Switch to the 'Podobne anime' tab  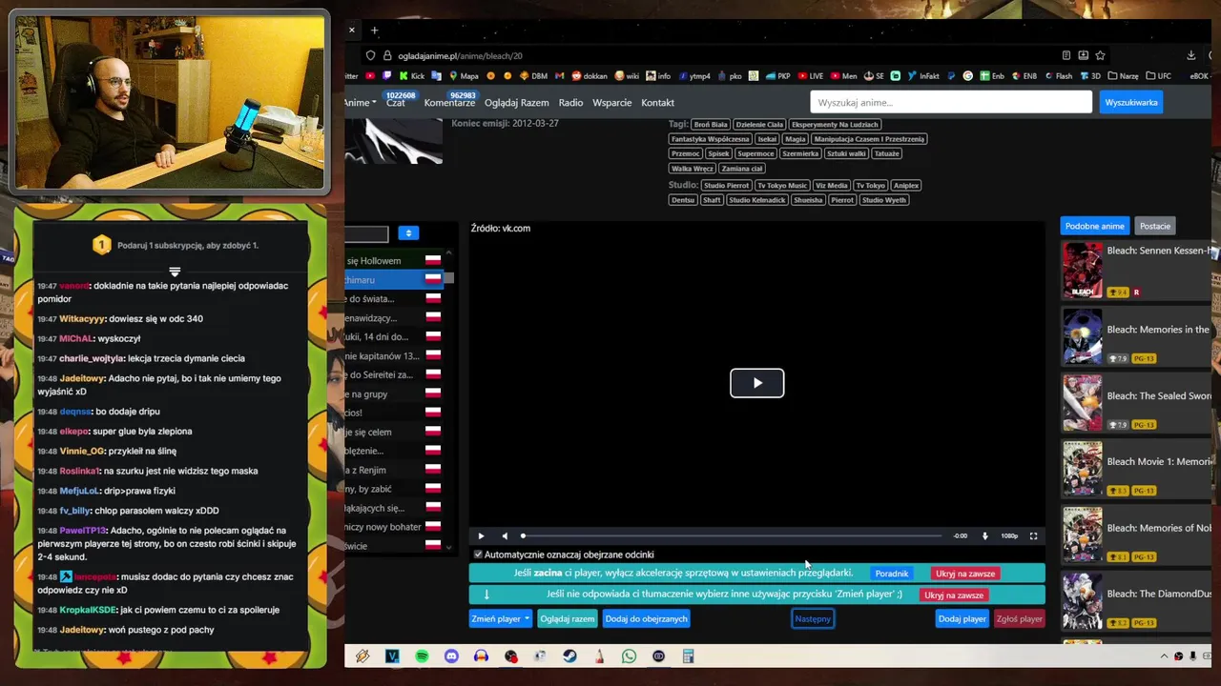[1094, 226]
